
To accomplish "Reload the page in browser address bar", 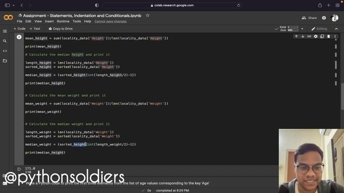I will pyautogui.click(x=239, y=5).
